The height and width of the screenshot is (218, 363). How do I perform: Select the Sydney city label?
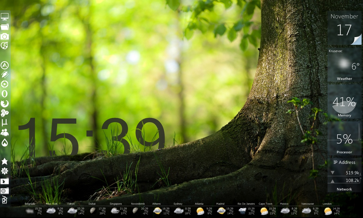(178, 204)
